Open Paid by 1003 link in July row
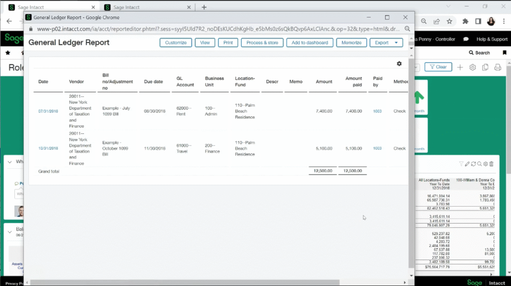The image size is (511, 286). point(377,111)
